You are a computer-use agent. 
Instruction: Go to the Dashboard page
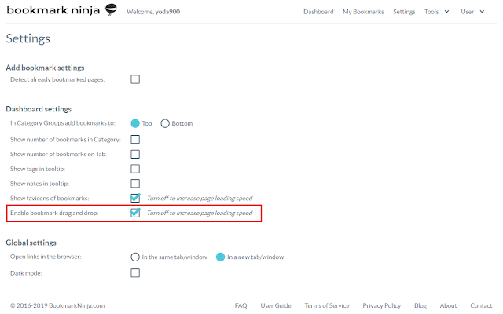pos(318,12)
